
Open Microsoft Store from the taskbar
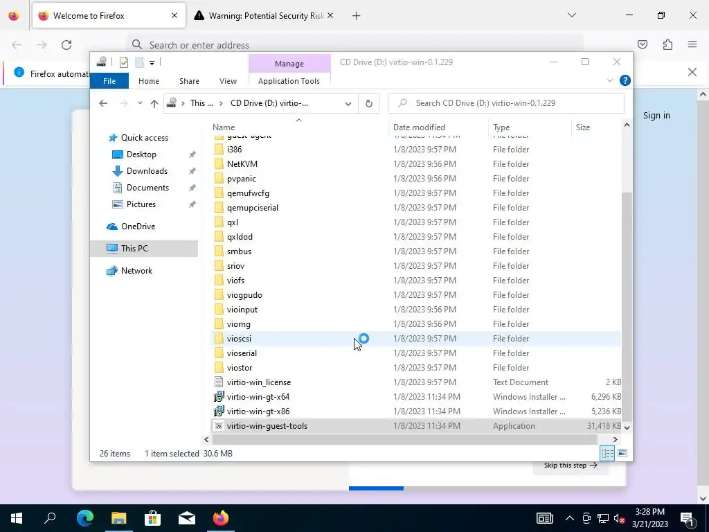[x=153, y=518]
